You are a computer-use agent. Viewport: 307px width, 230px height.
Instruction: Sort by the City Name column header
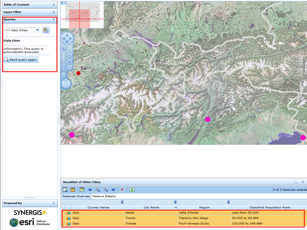point(151,207)
